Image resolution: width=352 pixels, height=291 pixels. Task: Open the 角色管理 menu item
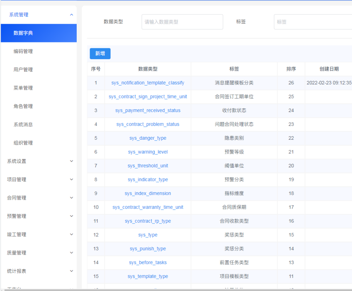(39, 106)
